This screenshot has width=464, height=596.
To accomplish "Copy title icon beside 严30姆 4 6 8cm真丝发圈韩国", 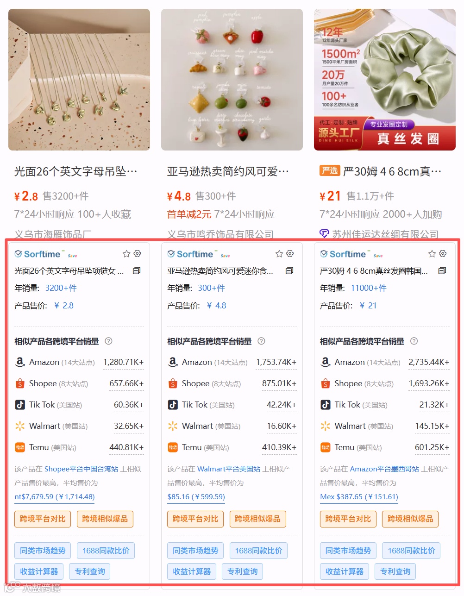I will [x=442, y=270].
